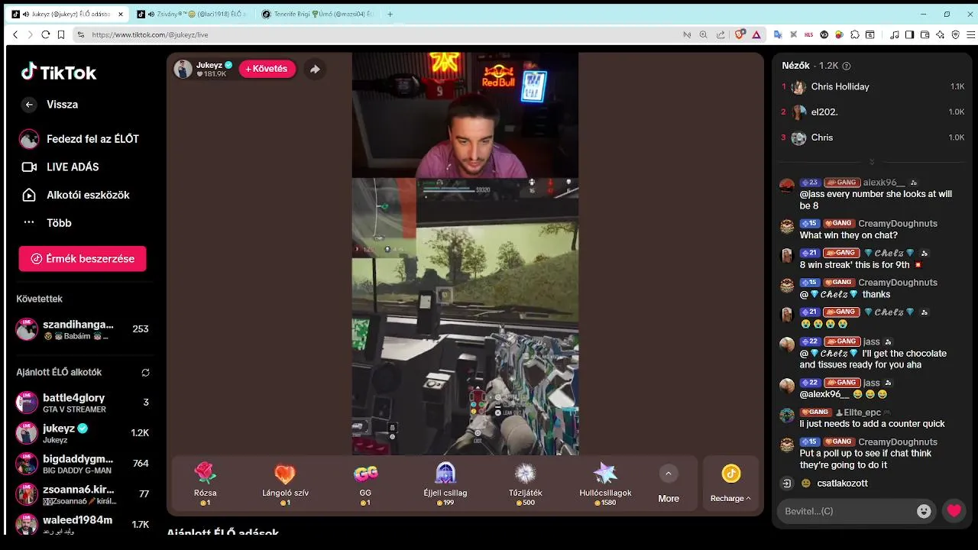Viewport: 978px width, 550px height.
Task: Click Érmék beszerzése button
Action: click(83, 258)
